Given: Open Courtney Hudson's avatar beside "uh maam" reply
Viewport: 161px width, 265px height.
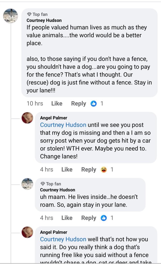Looking at the screenshot, I should tap(27, 184).
